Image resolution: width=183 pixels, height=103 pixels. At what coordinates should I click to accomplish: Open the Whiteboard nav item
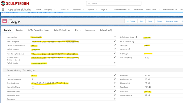(138, 9)
